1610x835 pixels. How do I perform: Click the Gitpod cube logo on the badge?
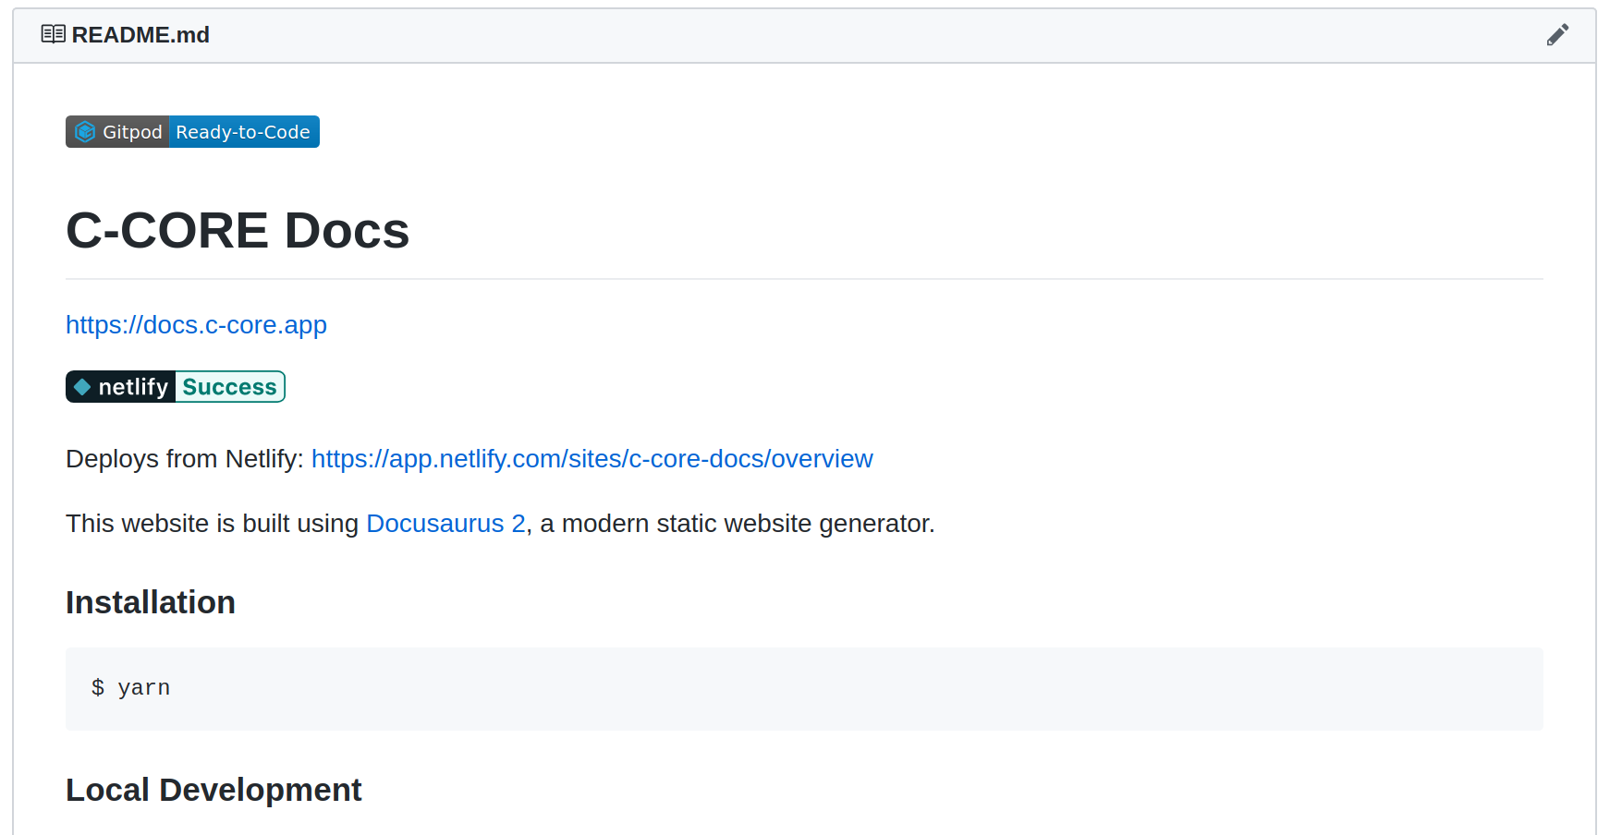click(86, 131)
